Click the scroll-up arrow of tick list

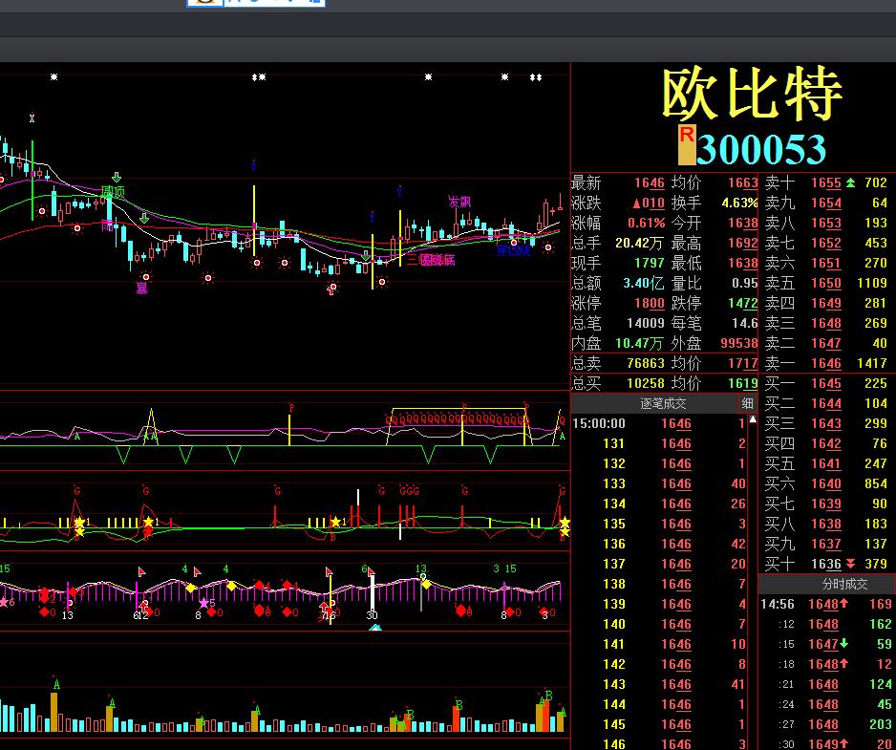pyautogui.click(x=753, y=419)
